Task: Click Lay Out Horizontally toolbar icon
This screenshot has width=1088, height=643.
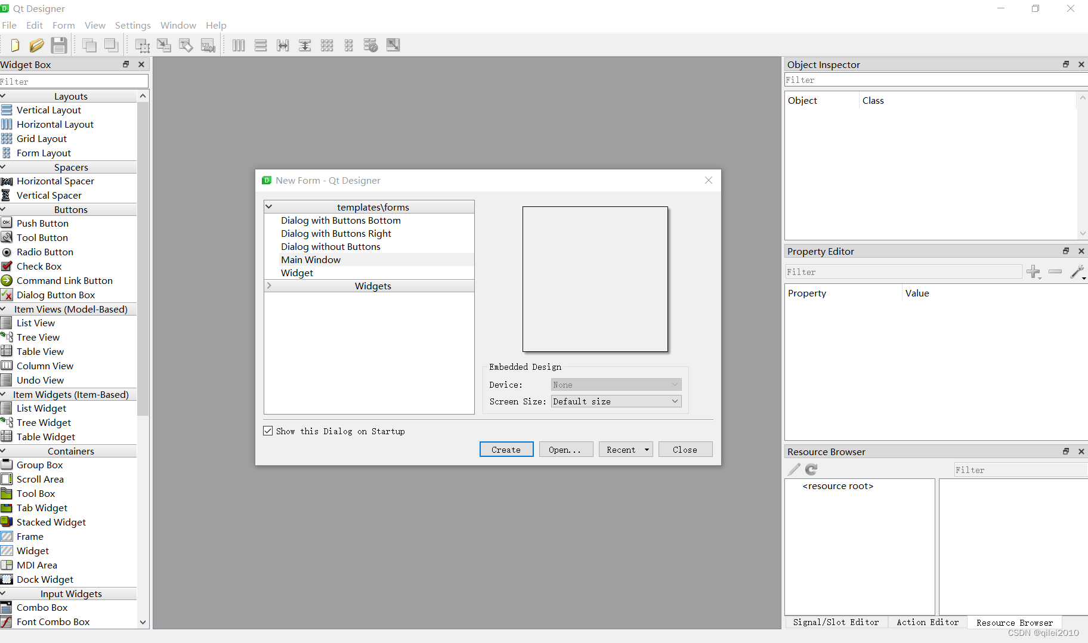Action: click(x=239, y=45)
